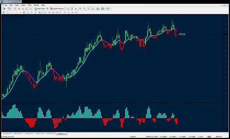Toggle the Expert Advisors button

pos(57,9)
